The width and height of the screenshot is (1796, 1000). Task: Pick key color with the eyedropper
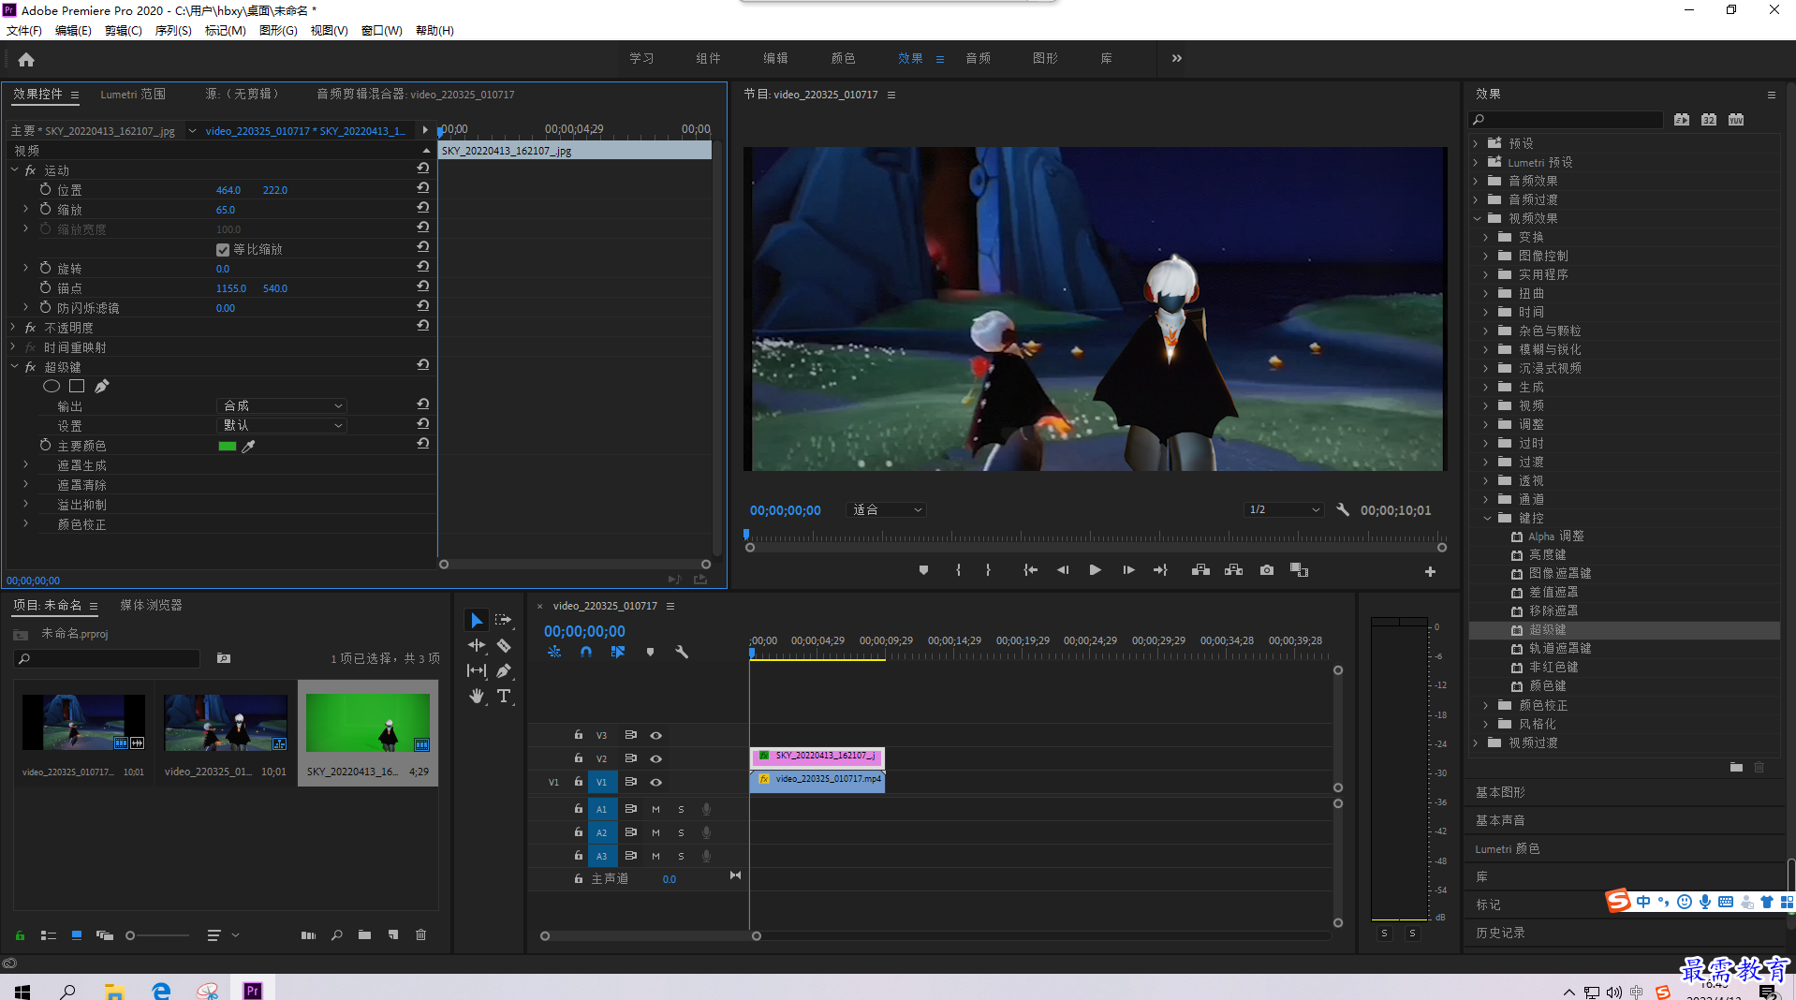click(249, 447)
